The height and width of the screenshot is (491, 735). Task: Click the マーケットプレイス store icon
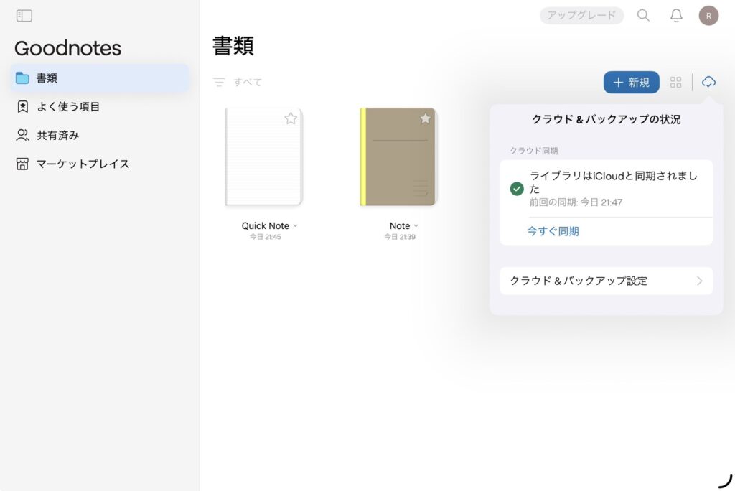point(23,164)
